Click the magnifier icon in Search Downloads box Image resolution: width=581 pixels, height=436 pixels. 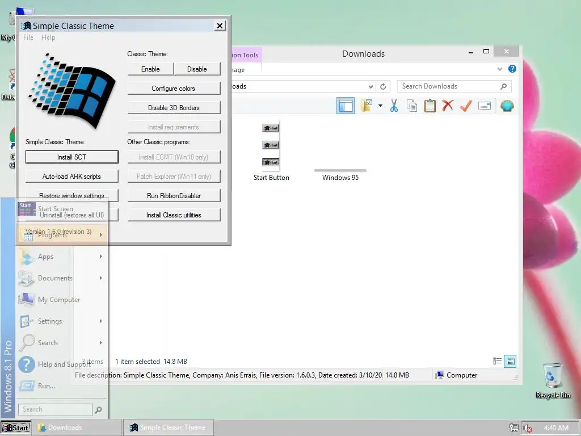[x=504, y=86]
